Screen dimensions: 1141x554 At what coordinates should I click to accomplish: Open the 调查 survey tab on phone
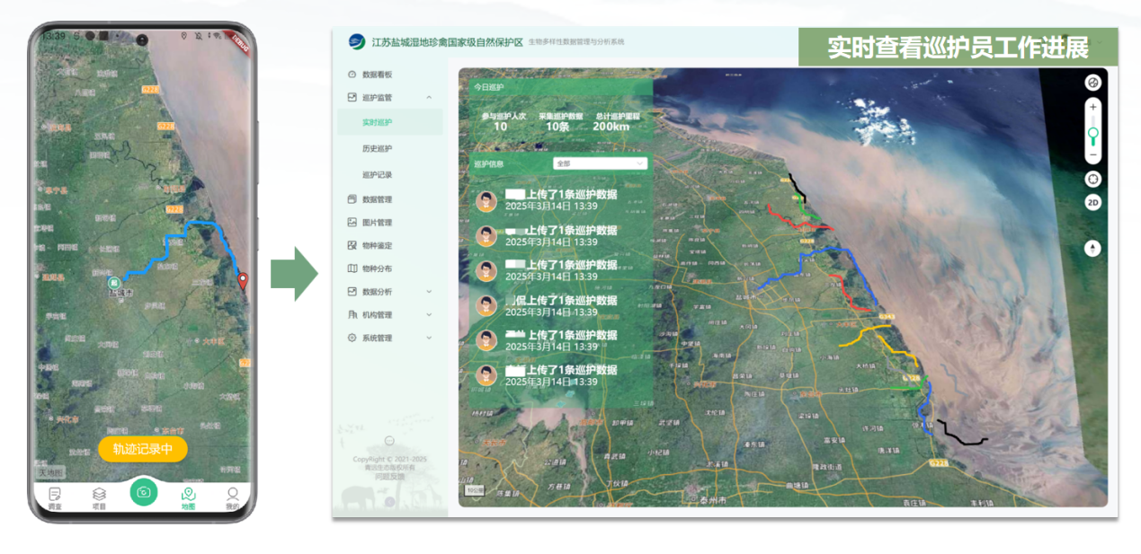55,497
